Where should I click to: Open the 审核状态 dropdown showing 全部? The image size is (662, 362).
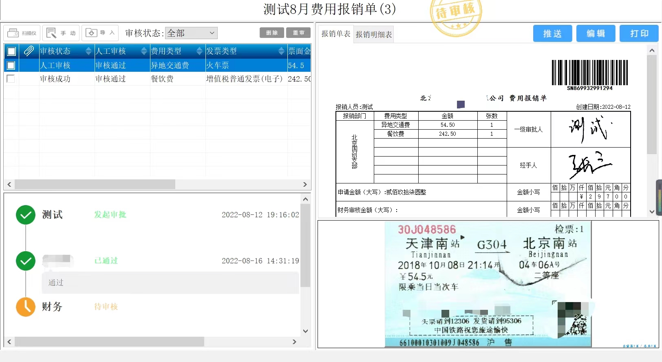(x=191, y=33)
